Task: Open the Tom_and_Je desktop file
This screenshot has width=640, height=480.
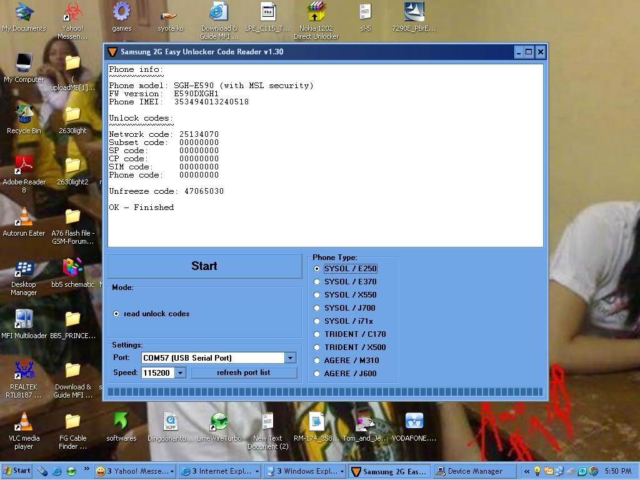Action: pos(365,426)
